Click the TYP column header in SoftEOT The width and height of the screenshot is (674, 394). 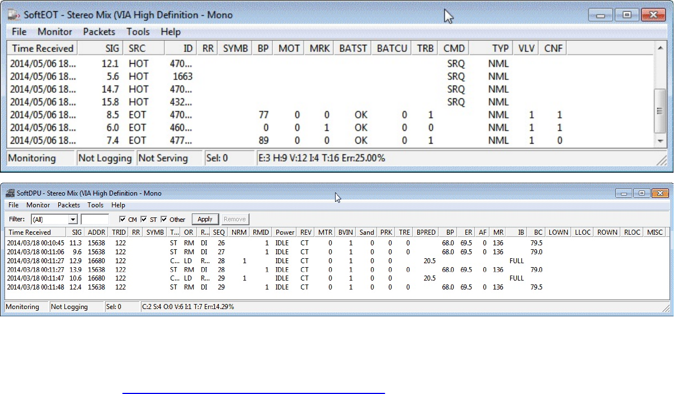click(x=492, y=48)
